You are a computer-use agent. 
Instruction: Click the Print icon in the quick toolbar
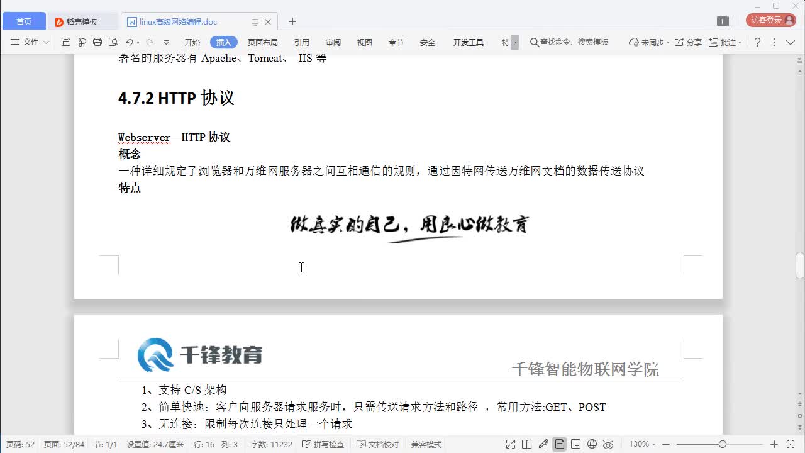[x=97, y=42]
